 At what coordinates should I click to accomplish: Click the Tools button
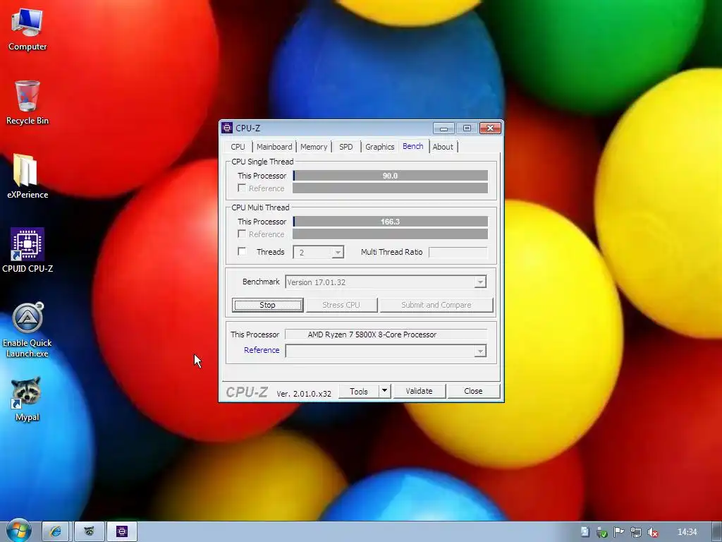[x=359, y=391]
